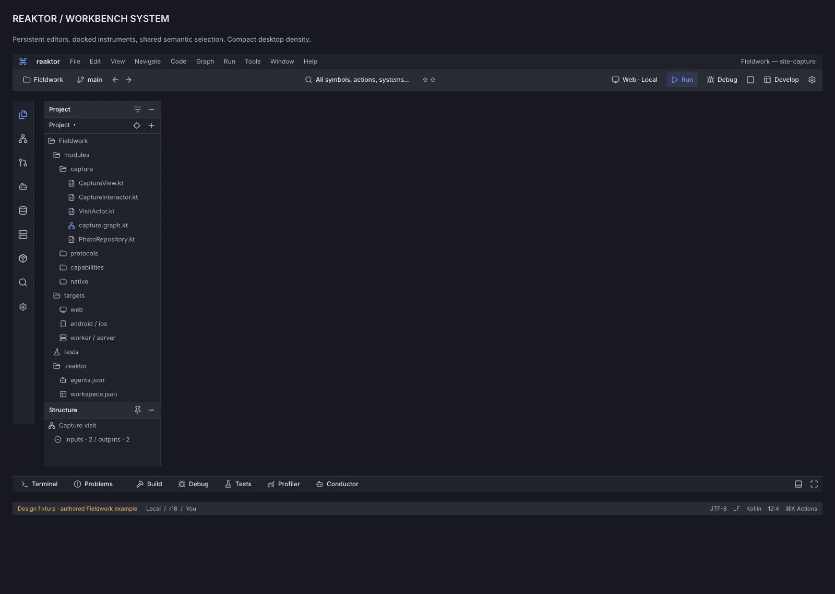The image size is (835, 594).
Task: Switch to the Terminal tab
Action: click(39, 484)
